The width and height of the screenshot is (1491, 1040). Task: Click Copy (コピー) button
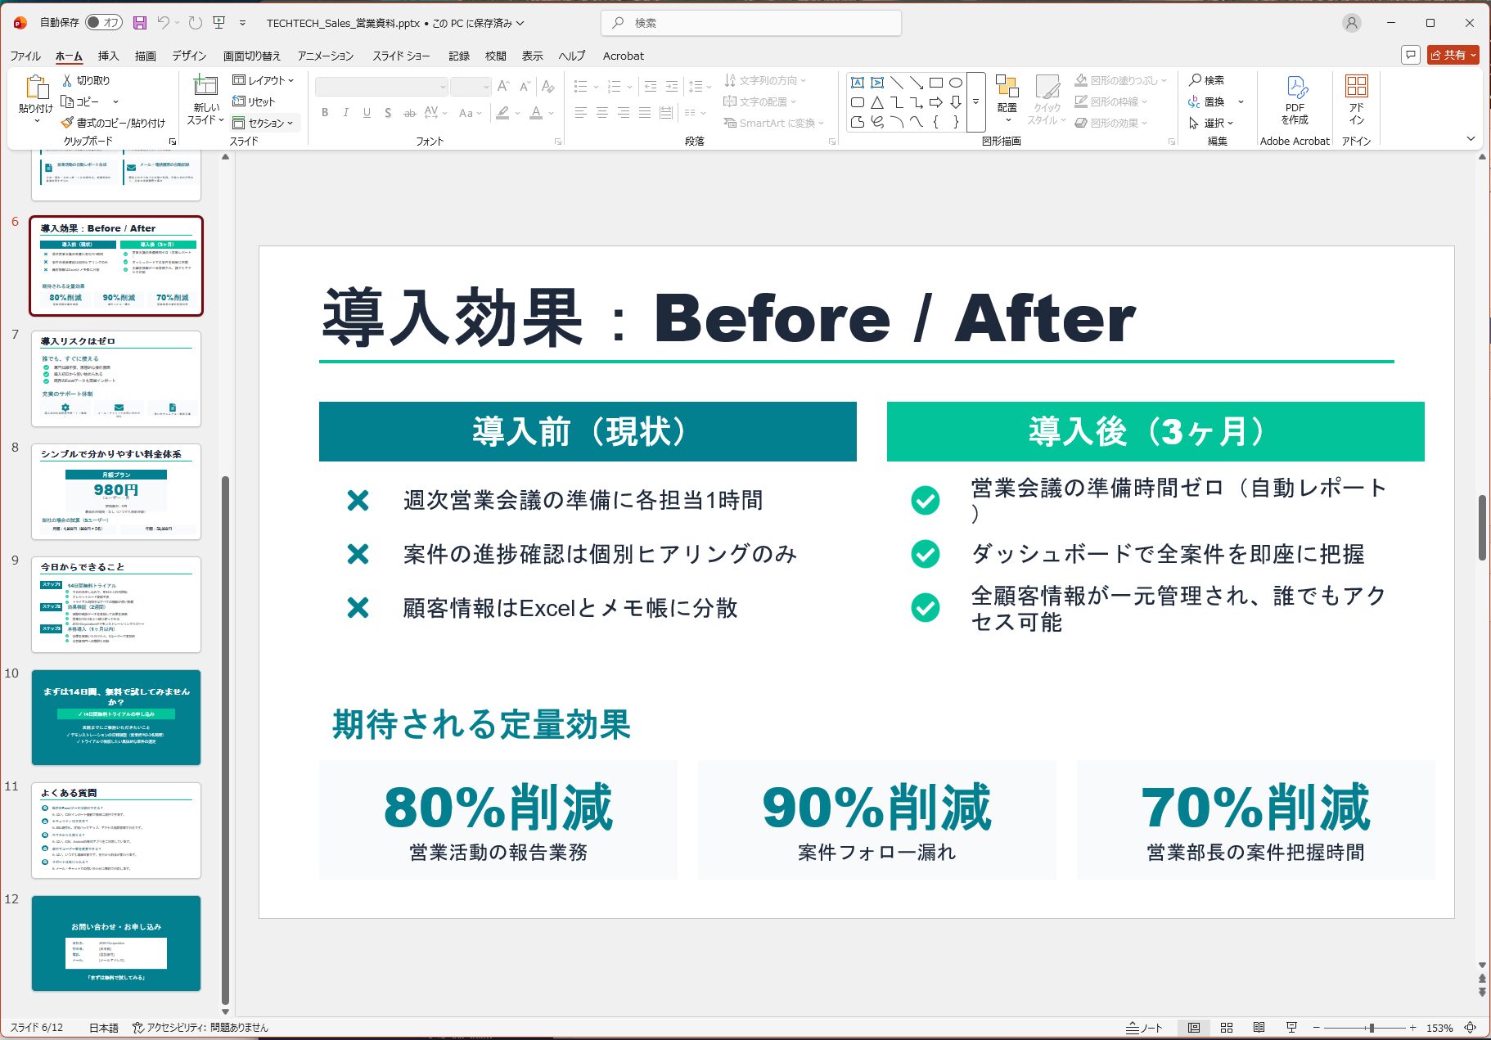point(80,101)
